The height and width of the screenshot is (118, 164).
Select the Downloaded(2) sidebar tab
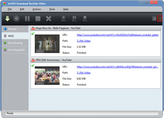(x=15, y=50)
